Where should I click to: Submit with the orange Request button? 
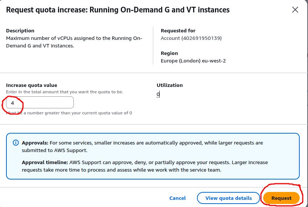[x=281, y=198]
